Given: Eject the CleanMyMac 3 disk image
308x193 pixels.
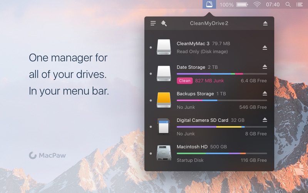Looking at the screenshot, I should click(x=265, y=47).
